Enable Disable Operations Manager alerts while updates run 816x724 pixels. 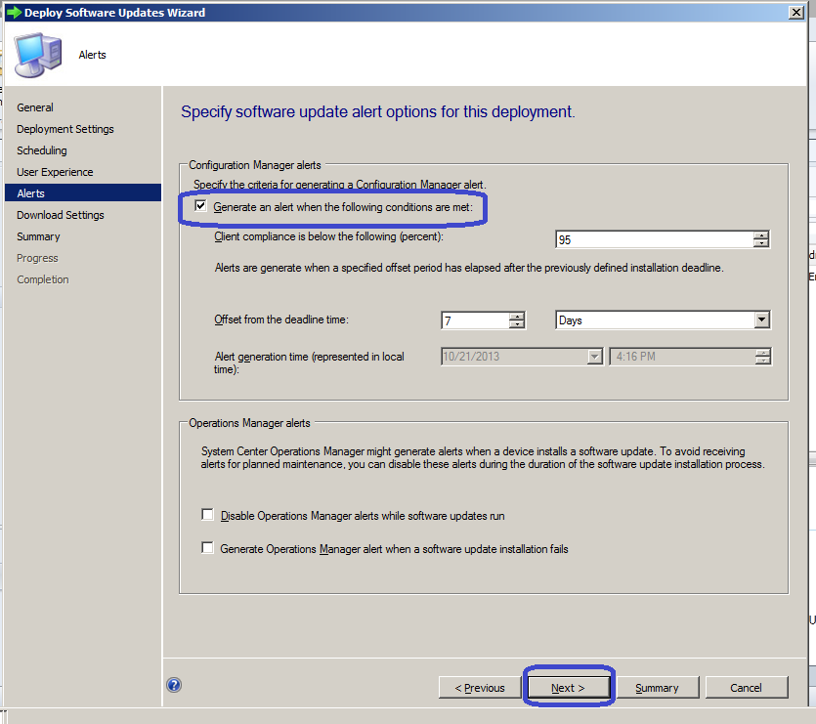(207, 515)
